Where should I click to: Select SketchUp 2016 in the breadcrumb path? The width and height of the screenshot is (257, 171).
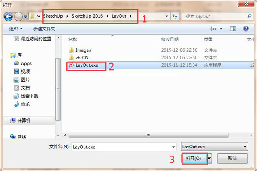coord(87,16)
